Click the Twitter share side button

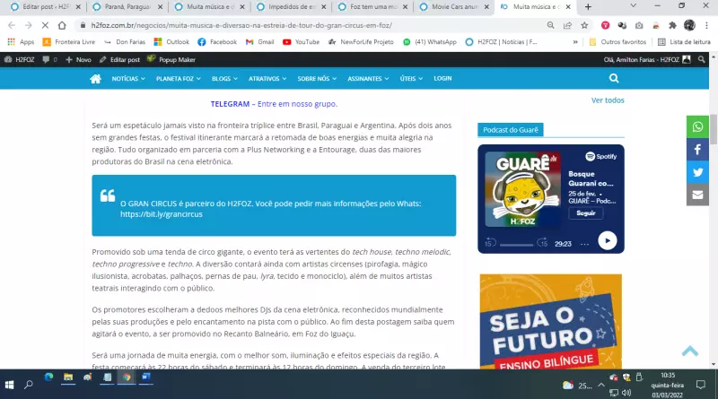[698, 170]
